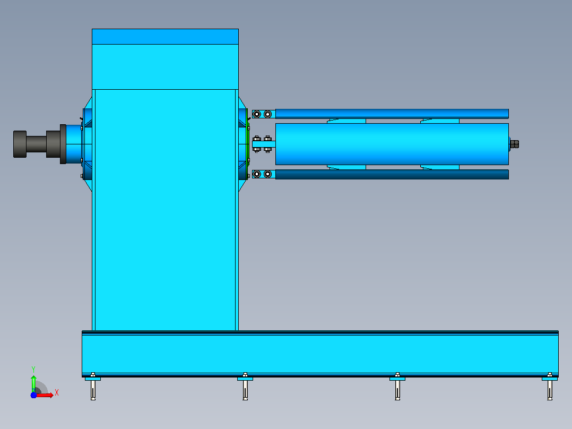Select the tall cyan column housing body
572x429 pixels.
pos(165,210)
